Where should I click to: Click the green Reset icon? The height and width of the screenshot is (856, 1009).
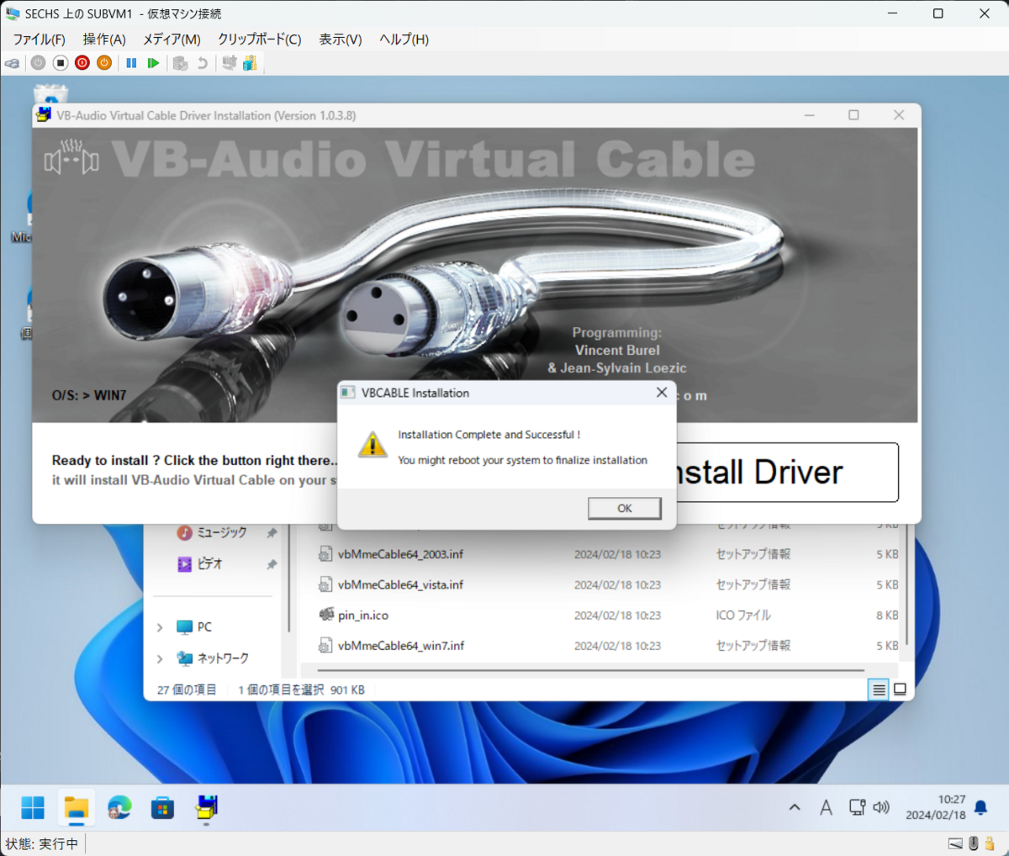153,63
